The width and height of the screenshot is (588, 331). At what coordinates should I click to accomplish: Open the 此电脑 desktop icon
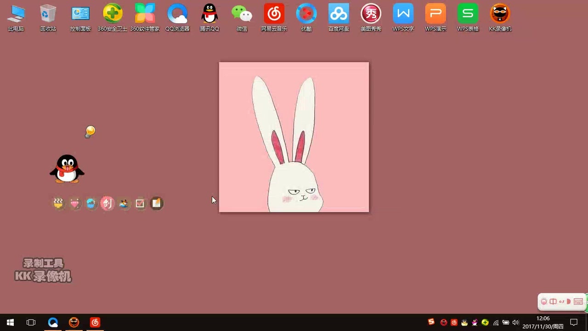click(16, 18)
